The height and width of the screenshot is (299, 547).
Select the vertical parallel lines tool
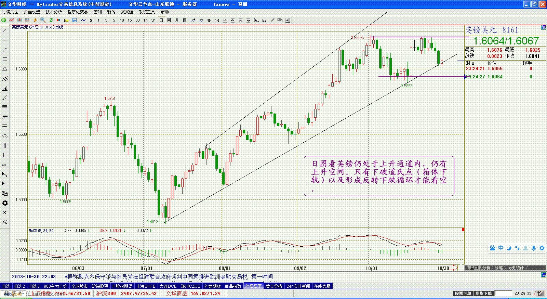pos(5,145)
